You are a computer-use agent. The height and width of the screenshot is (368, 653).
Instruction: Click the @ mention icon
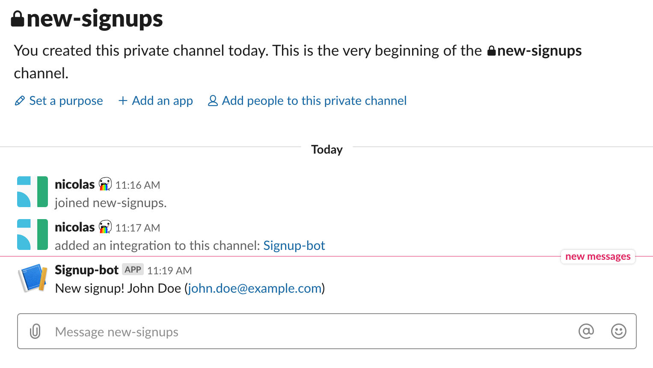click(586, 331)
